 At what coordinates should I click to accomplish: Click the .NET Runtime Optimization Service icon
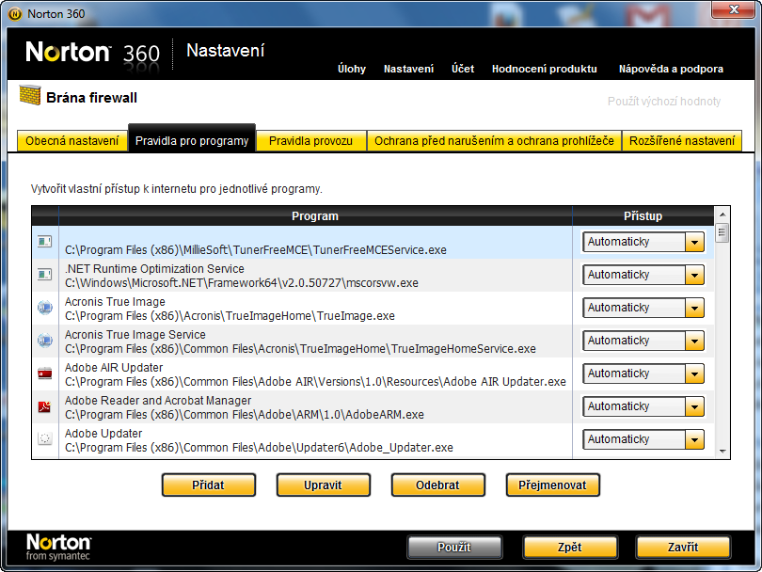click(x=45, y=275)
